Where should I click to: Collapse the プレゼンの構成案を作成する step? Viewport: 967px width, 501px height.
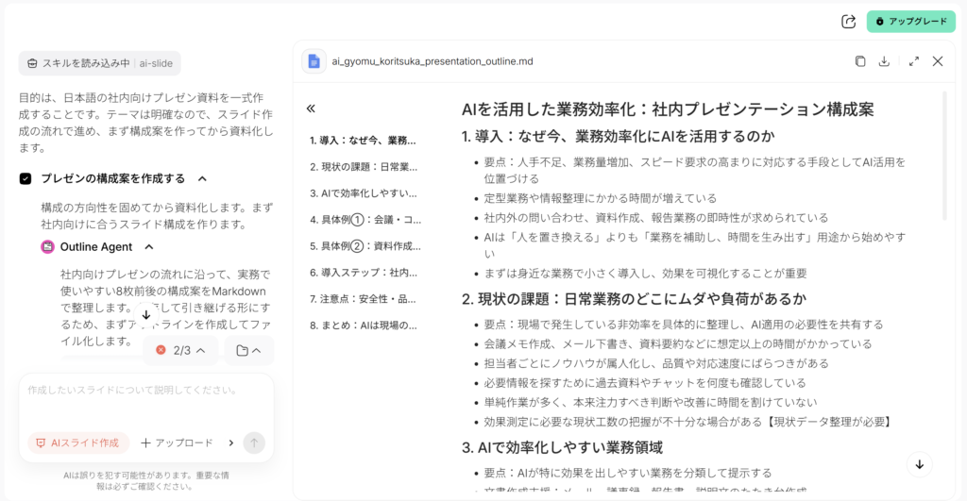click(202, 178)
